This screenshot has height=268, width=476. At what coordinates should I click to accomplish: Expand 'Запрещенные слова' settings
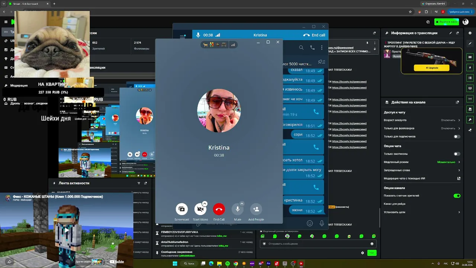tap(422, 170)
